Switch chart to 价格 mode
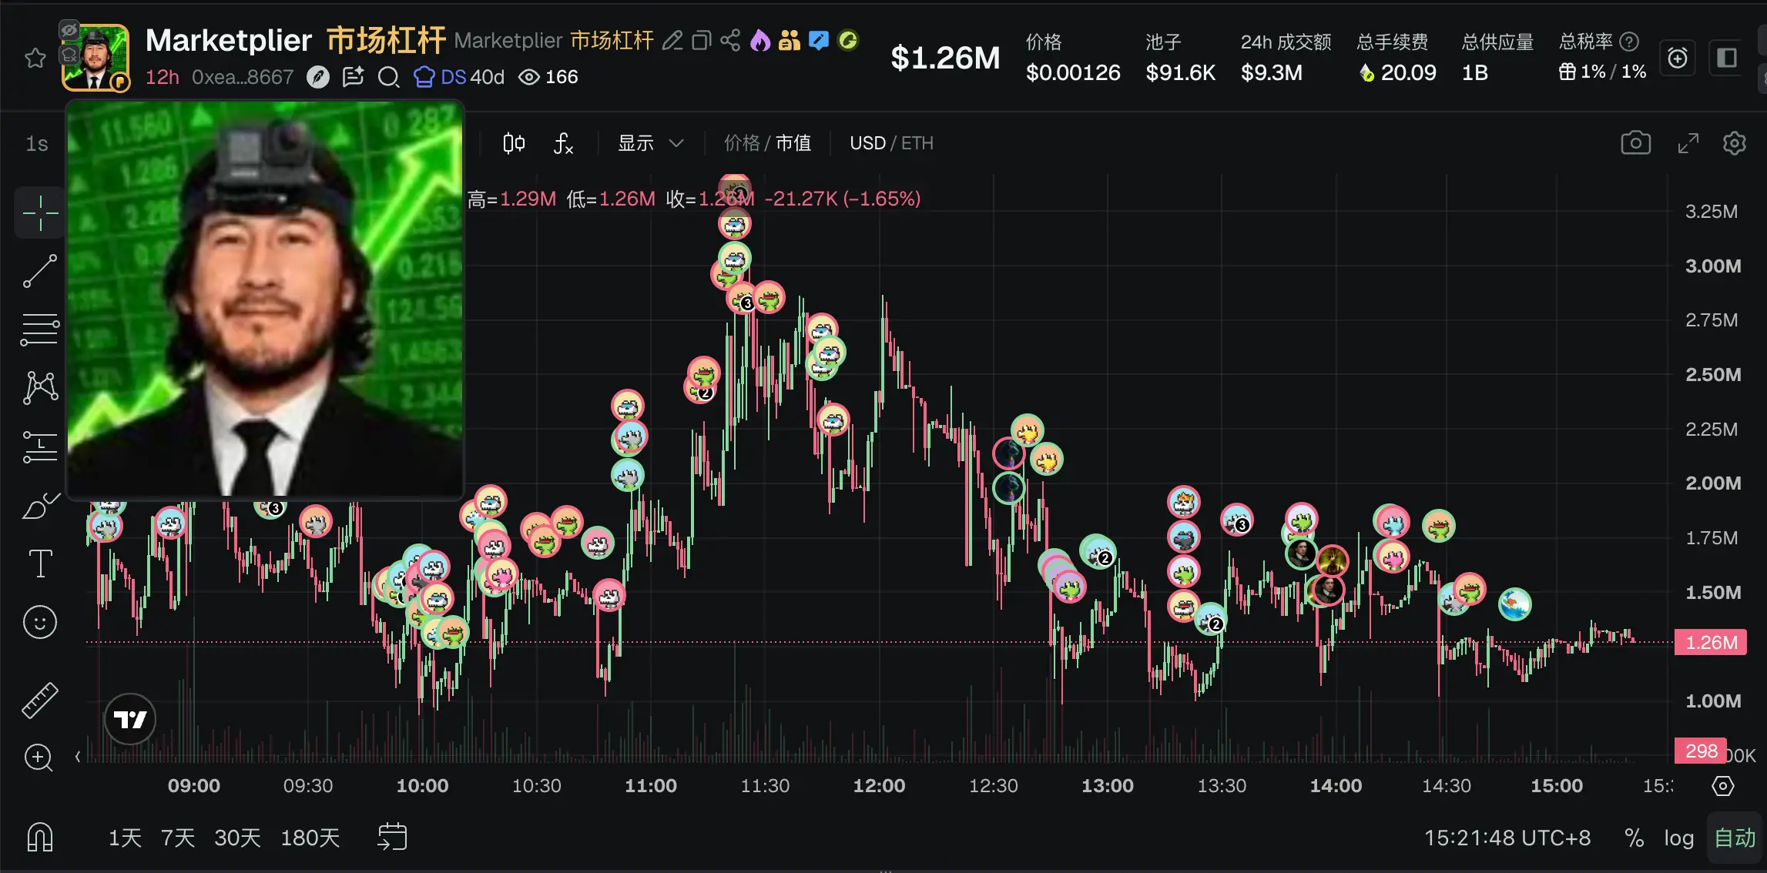Image resolution: width=1767 pixels, height=873 pixels. [741, 143]
